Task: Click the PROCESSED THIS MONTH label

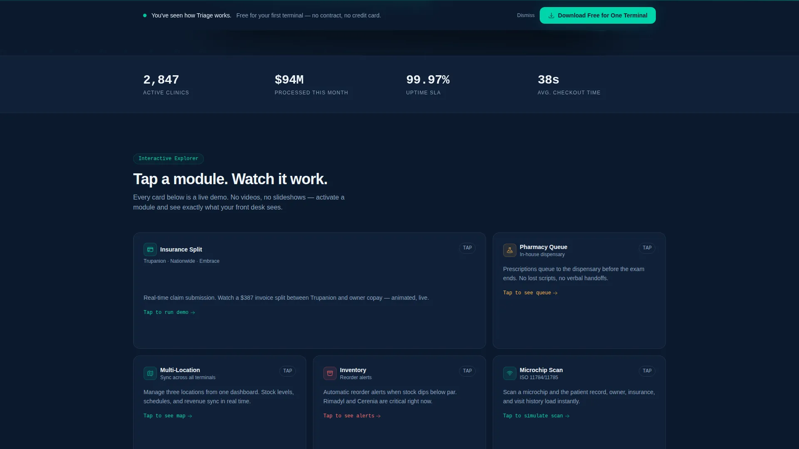Action: click(311, 93)
